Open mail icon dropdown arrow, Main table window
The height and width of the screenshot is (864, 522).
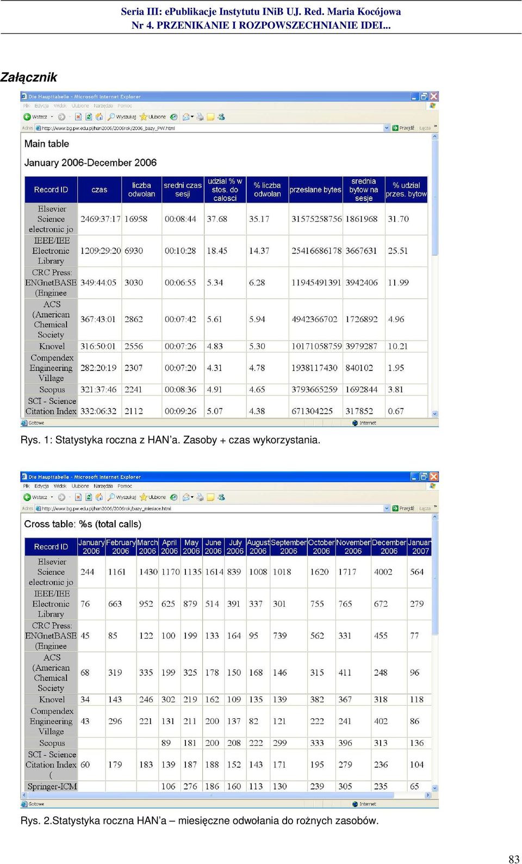[x=192, y=117]
